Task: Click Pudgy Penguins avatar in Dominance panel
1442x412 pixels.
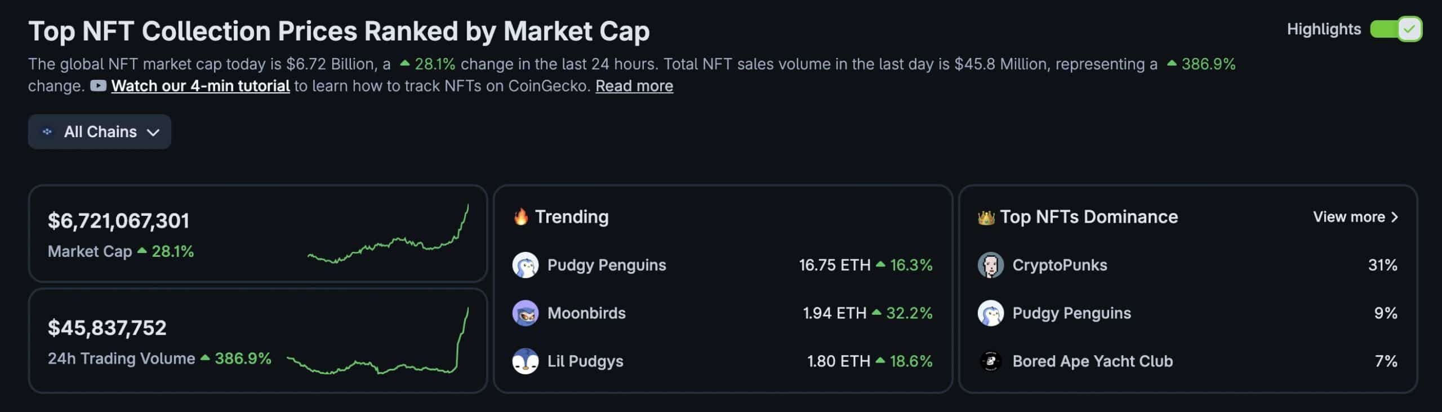Action: (990, 313)
